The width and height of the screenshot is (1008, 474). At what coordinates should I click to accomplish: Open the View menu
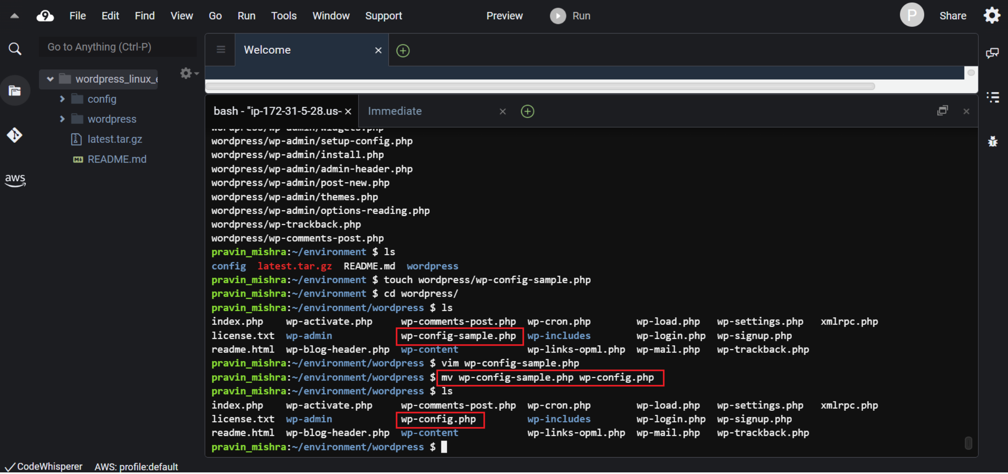coord(181,16)
